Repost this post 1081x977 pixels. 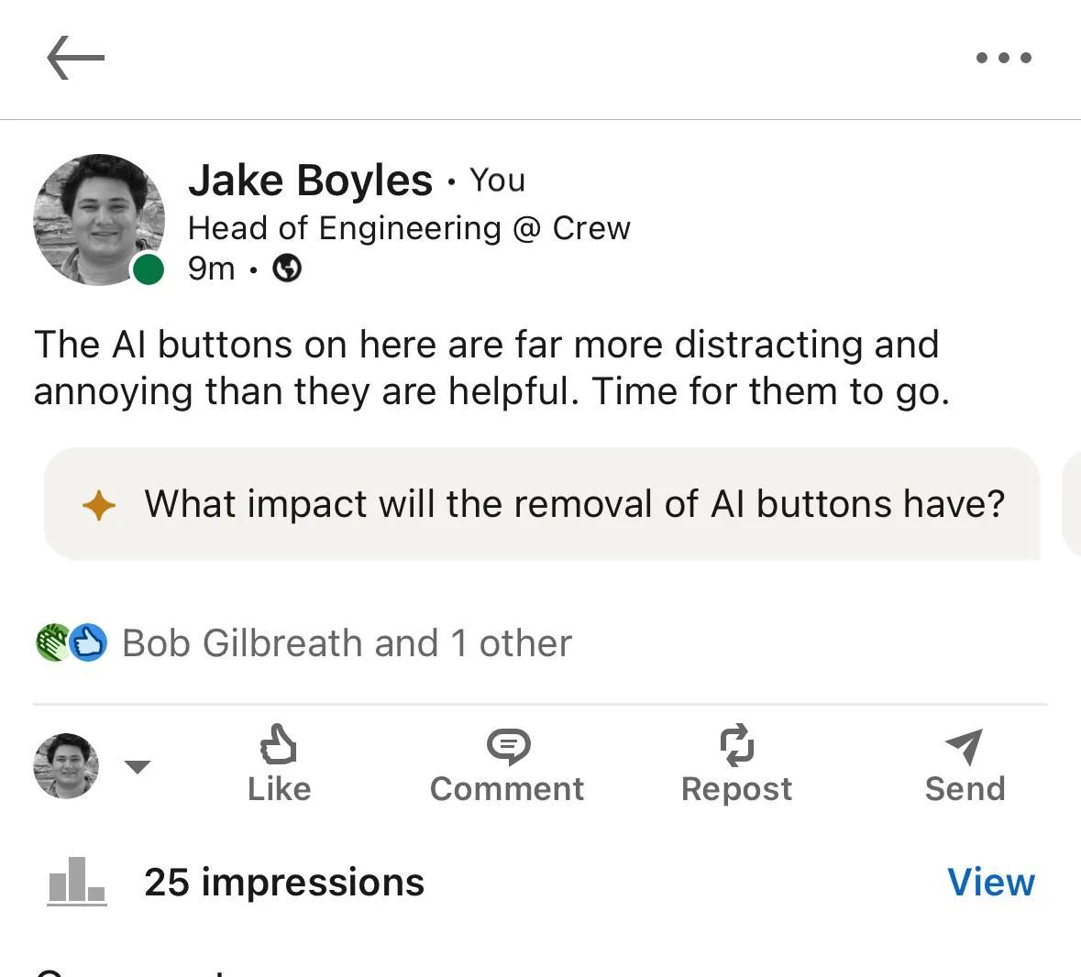click(736, 746)
